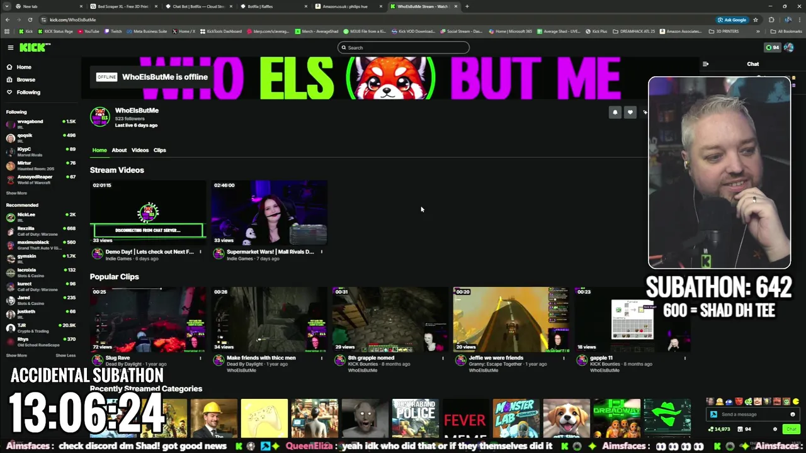Open the All Bookmarks folder
Viewport: 806px width, 453px height.
[x=786, y=31]
